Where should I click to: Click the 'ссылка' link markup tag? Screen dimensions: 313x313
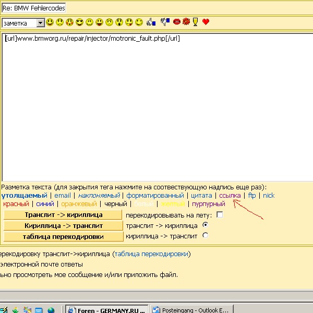pyautogui.click(x=230, y=196)
